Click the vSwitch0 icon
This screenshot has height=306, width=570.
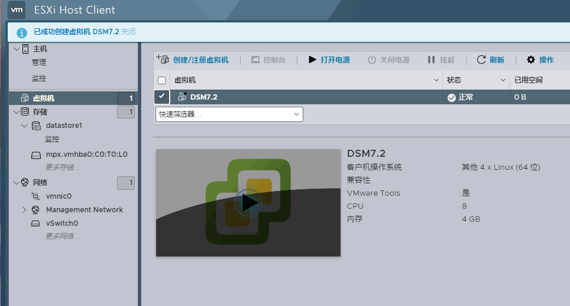click(35, 223)
